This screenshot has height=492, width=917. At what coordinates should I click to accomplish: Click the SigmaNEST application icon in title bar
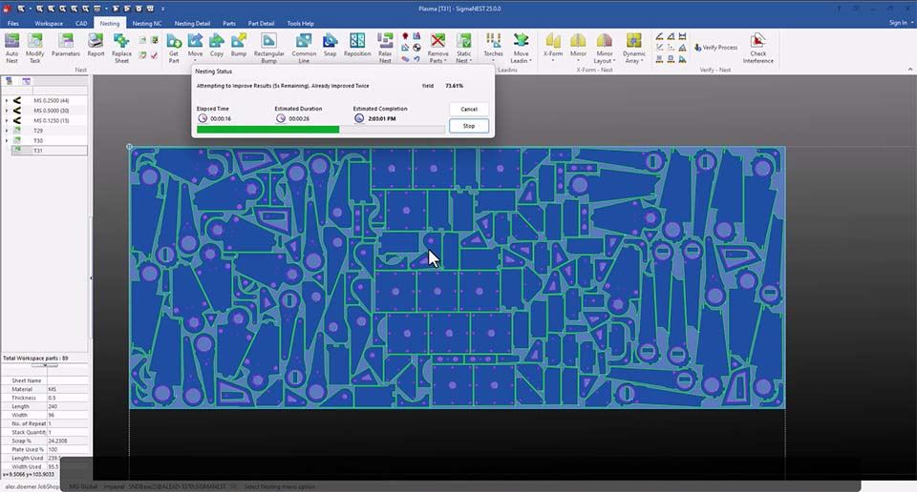(x=8, y=9)
